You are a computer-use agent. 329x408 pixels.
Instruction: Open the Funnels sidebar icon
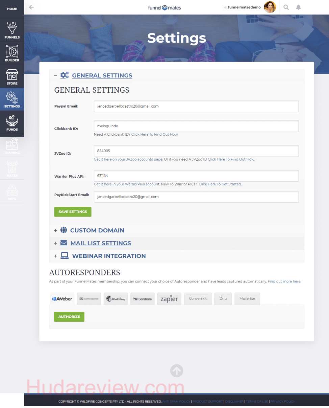(12, 30)
